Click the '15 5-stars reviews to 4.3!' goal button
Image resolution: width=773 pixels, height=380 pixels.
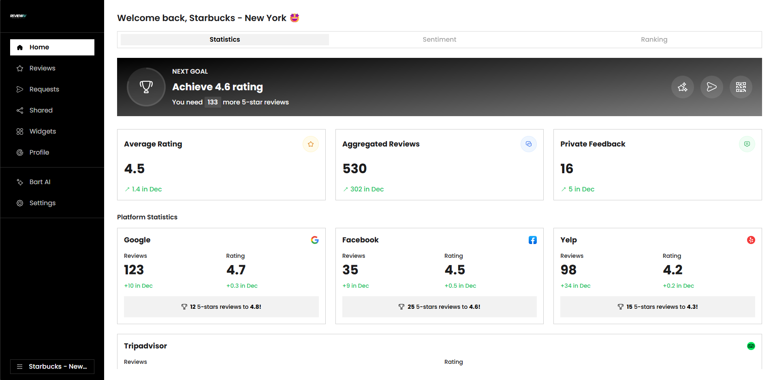658,307
